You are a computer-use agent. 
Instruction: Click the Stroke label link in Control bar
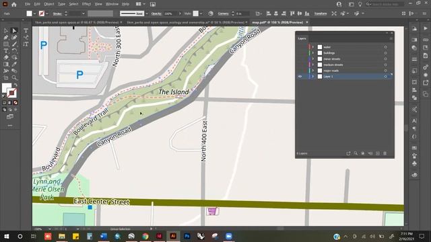[57, 13]
